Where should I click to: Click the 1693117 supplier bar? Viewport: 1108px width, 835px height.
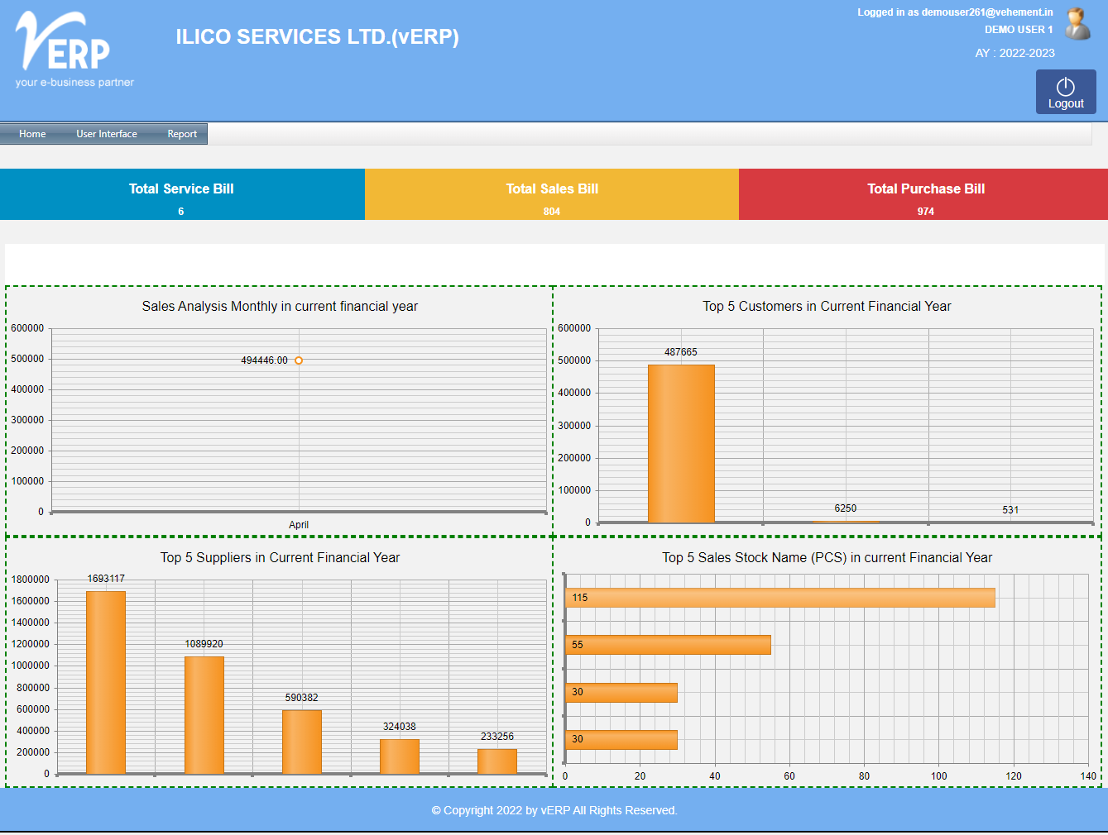pos(106,683)
